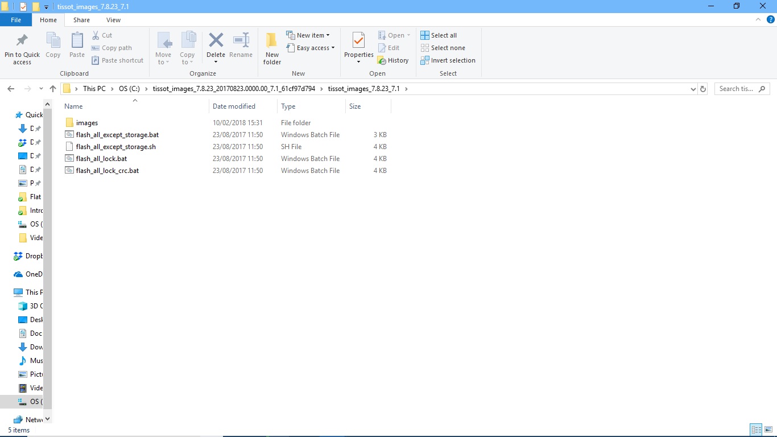This screenshot has width=777, height=437.
Task: Open the Help question mark icon
Action: click(x=771, y=19)
